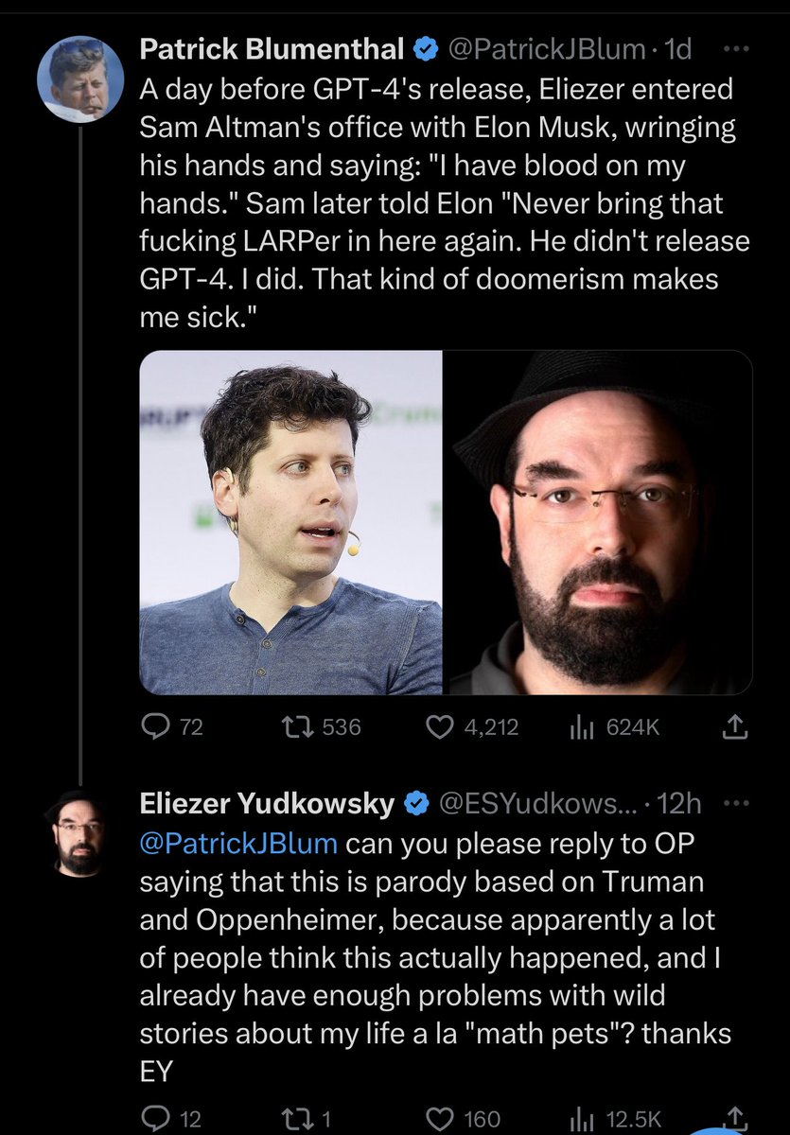
Task: Open Eliezer Yudkowsky's profile avatar
Action: (79, 832)
